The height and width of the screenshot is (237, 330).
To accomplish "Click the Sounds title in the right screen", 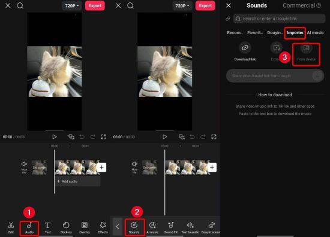I will pyautogui.click(x=257, y=5).
